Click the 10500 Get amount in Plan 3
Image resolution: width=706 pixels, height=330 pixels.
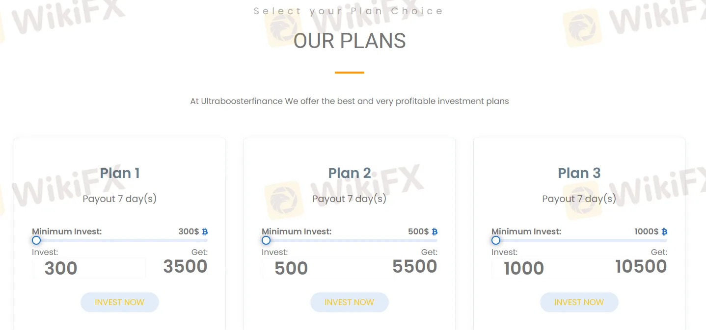[641, 266]
